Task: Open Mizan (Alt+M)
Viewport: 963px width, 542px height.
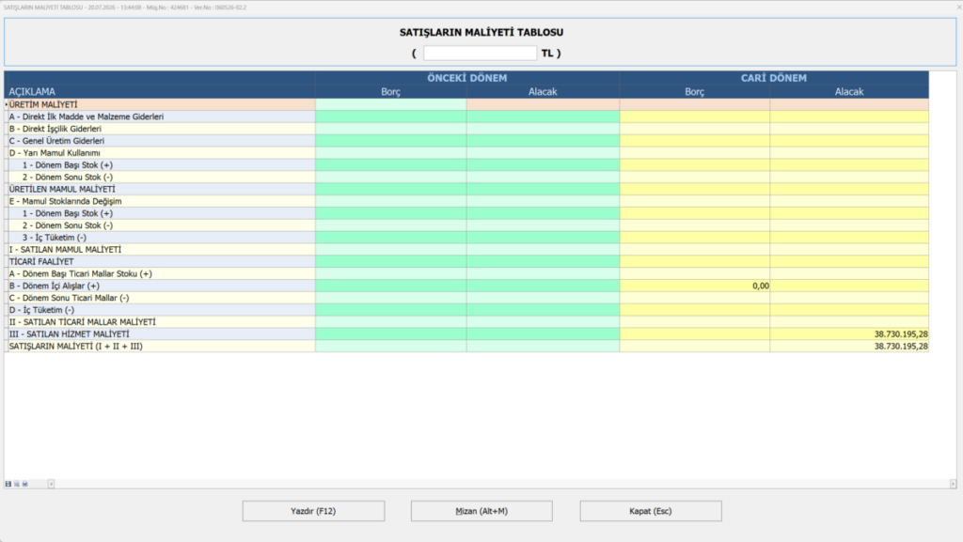Action: pos(481,511)
